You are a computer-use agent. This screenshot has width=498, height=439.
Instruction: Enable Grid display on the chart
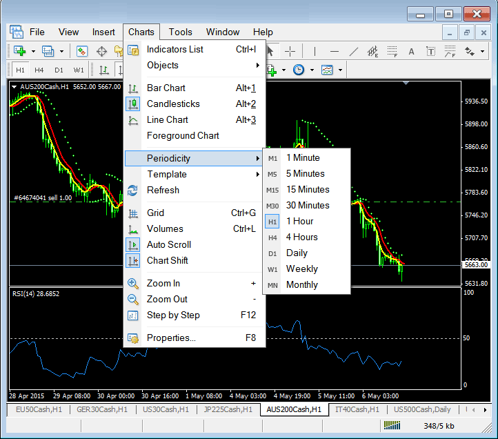155,213
